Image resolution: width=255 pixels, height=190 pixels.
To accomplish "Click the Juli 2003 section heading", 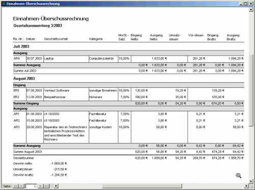I will [21, 46].
